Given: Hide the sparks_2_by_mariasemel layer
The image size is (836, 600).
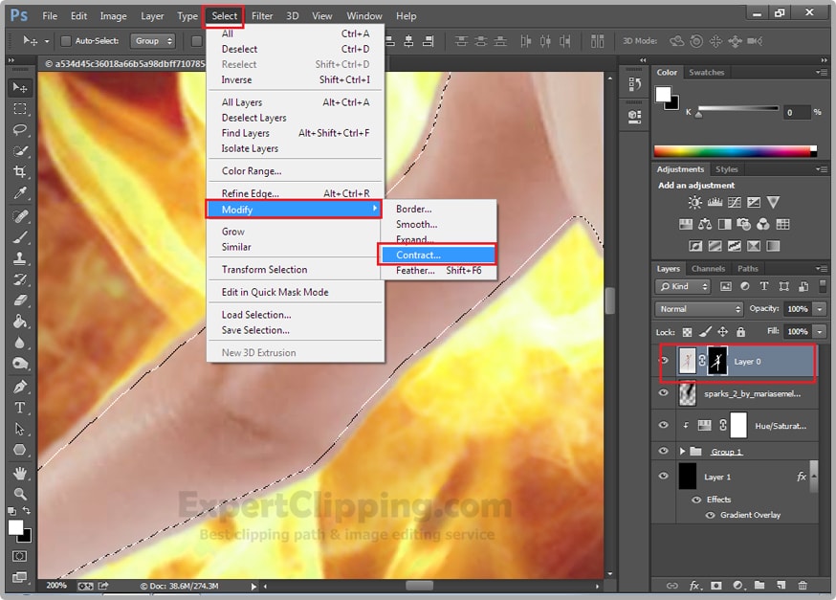Looking at the screenshot, I should click(x=663, y=393).
